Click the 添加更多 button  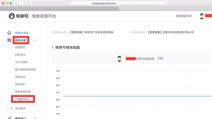pyautogui.click(x=22, y=108)
